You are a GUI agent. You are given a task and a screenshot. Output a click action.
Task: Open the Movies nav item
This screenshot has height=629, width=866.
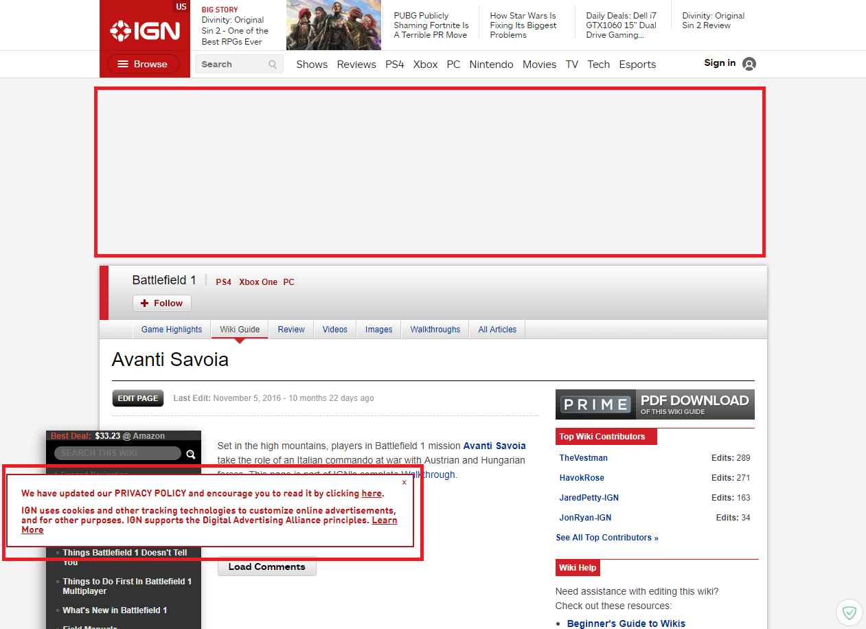click(x=539, y=65)
